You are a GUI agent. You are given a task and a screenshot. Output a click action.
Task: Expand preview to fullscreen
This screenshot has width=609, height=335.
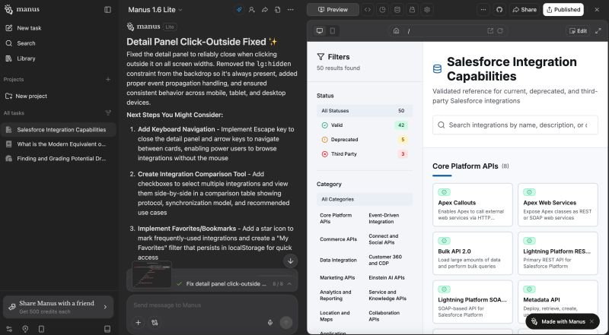598,31
